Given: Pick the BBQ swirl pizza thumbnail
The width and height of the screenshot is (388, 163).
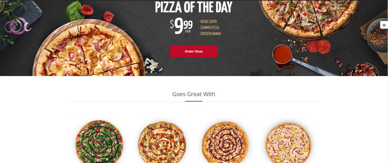Looking at the screenshot, I should pos(225,142).
